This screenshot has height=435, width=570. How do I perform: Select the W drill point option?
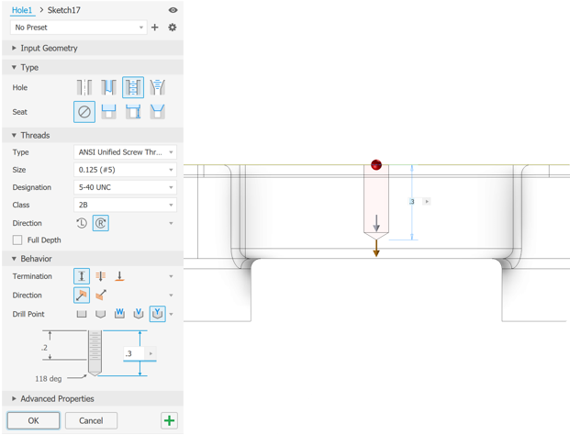click(119, 314)
